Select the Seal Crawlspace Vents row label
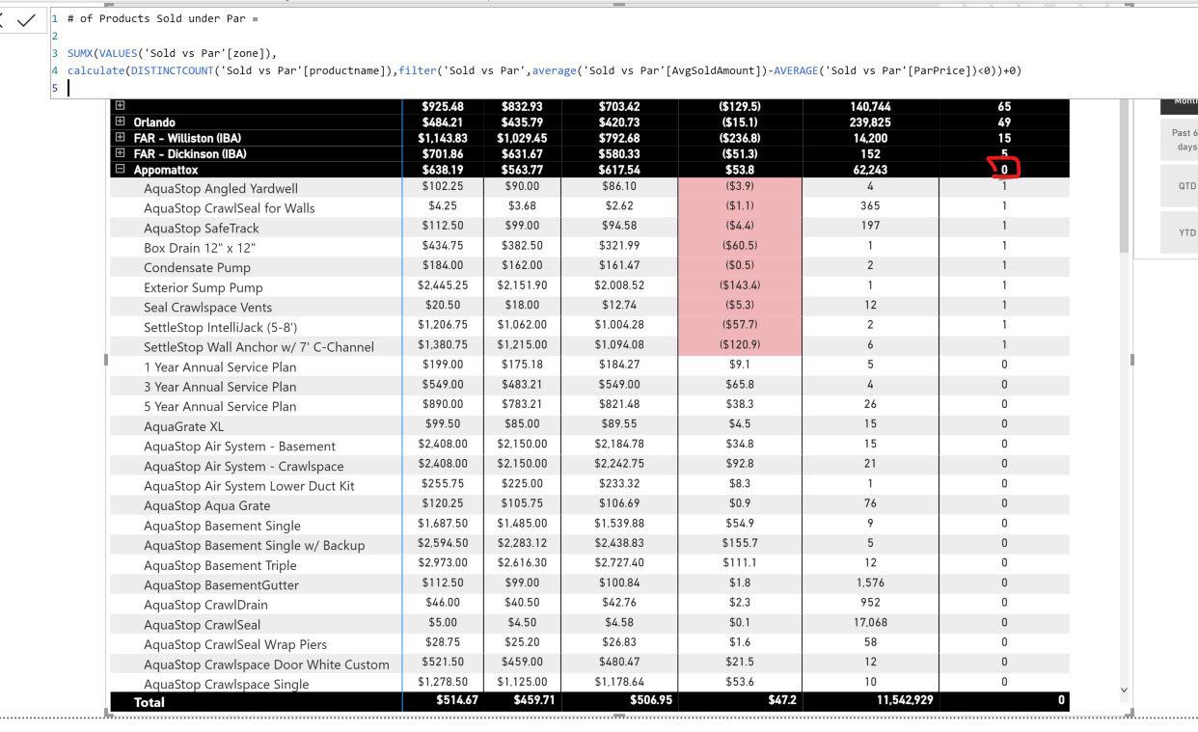This screenshot has height=732, width=1198. (x=208, y=308)
